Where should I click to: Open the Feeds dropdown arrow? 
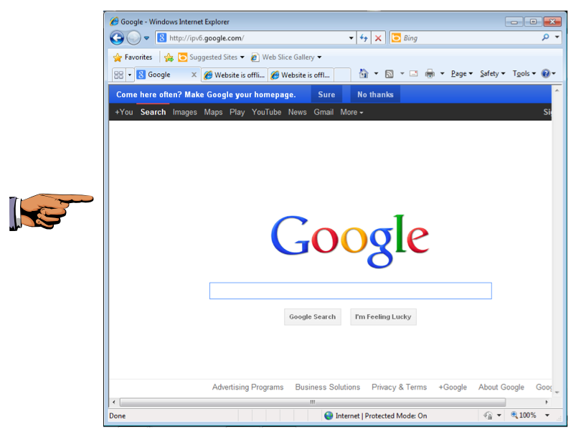402,73
